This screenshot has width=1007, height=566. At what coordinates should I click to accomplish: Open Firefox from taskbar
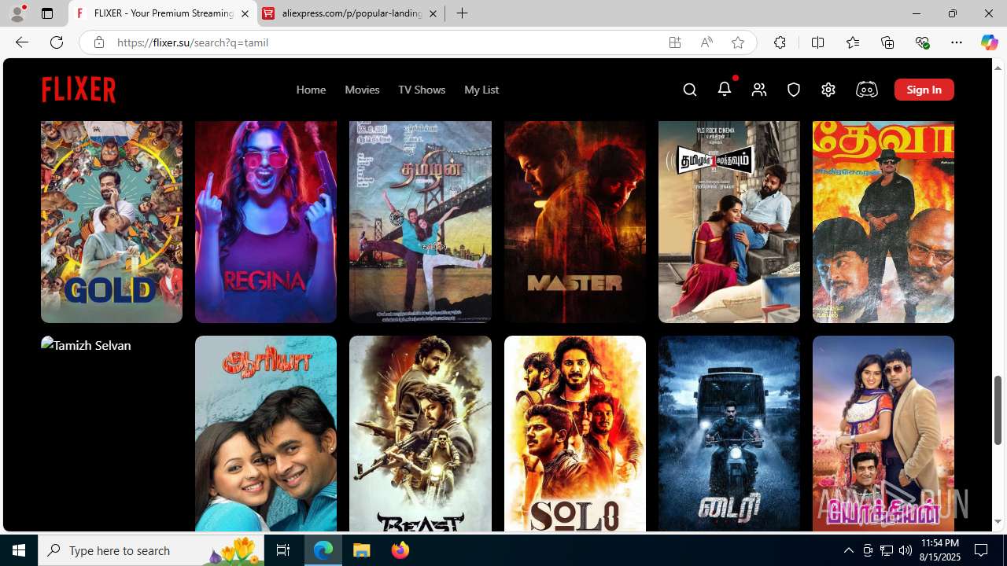point(400,550)
